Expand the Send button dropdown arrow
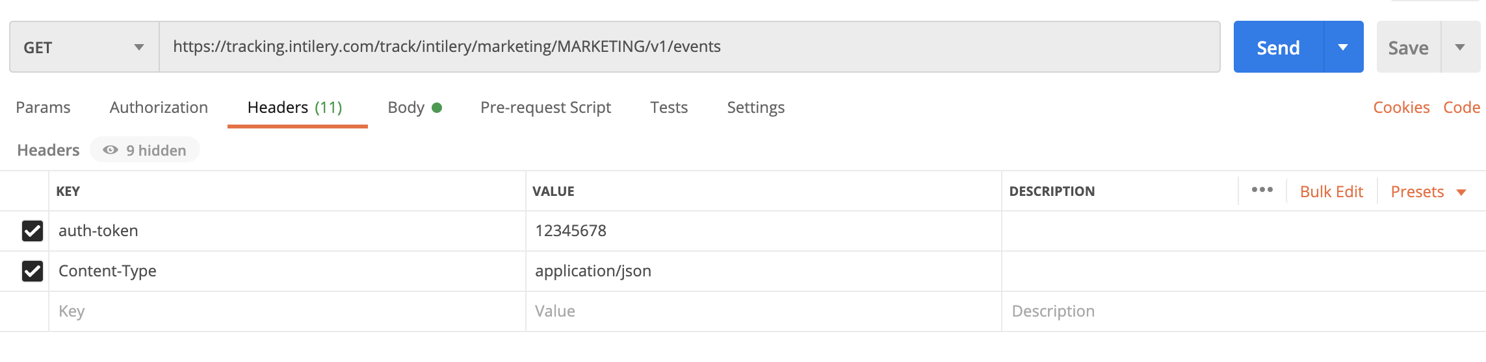 coord(1343,47)
